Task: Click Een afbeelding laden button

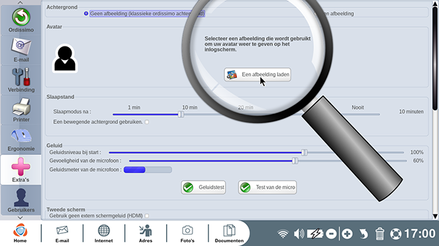Action: point(257,75)
